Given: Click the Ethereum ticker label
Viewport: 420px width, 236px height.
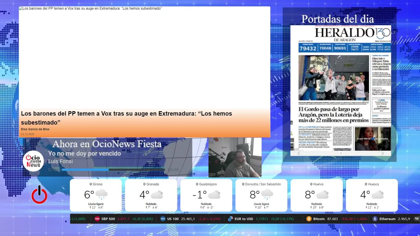Looking at the screenshot, I should pyautogui.click(x=388, y=219).
